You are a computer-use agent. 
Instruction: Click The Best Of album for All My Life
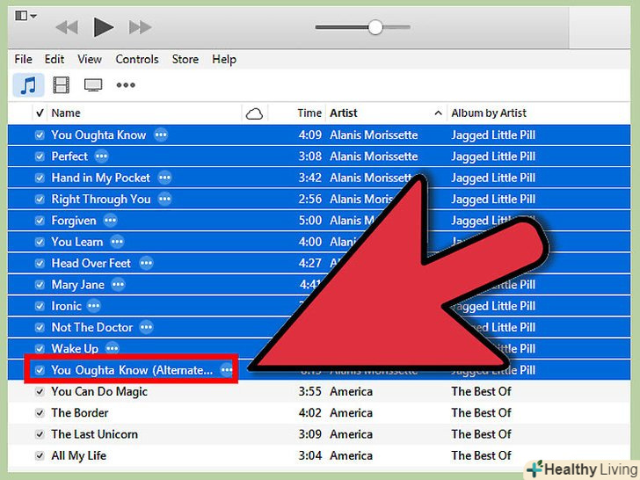pyautogui.click(x=481, y=456)
